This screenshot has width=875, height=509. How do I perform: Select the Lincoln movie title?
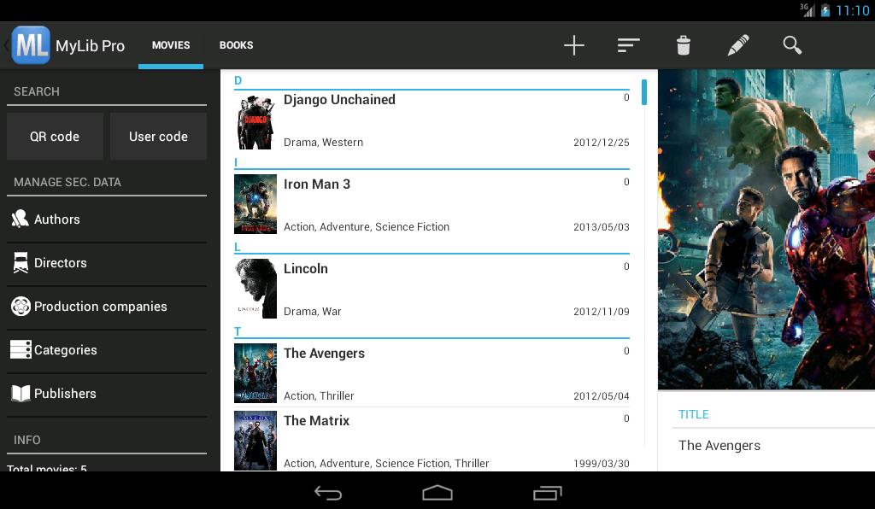[x=305, y=269]
